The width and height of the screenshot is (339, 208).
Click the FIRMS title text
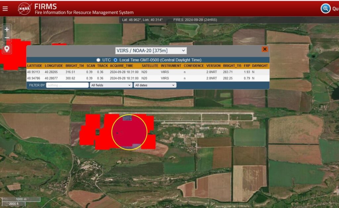tap(45, 6)
